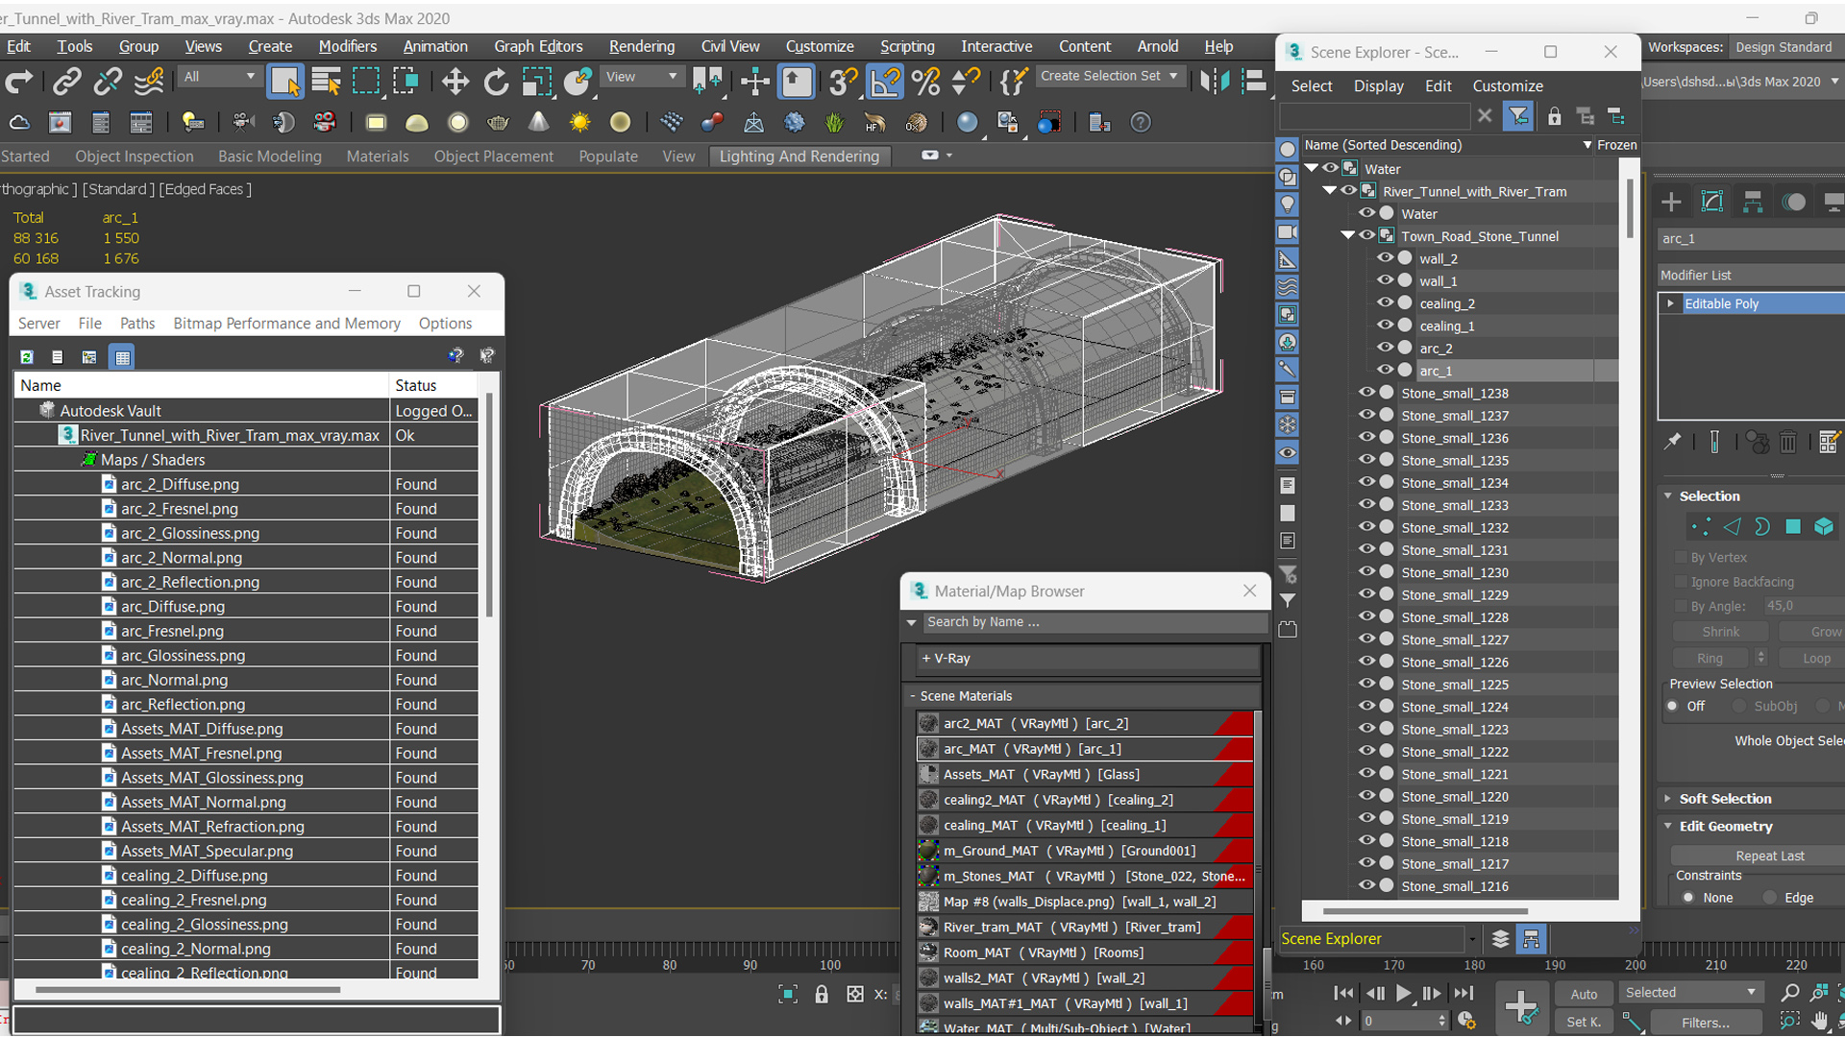
Task: Open Graph Editors menu
Action: click(x=538, y=46)
